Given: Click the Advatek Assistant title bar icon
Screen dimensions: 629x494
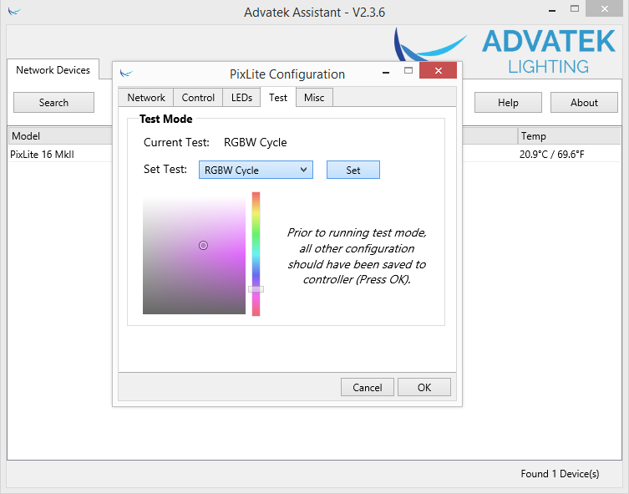Looking at the screenshot, I should coord(14,11).
